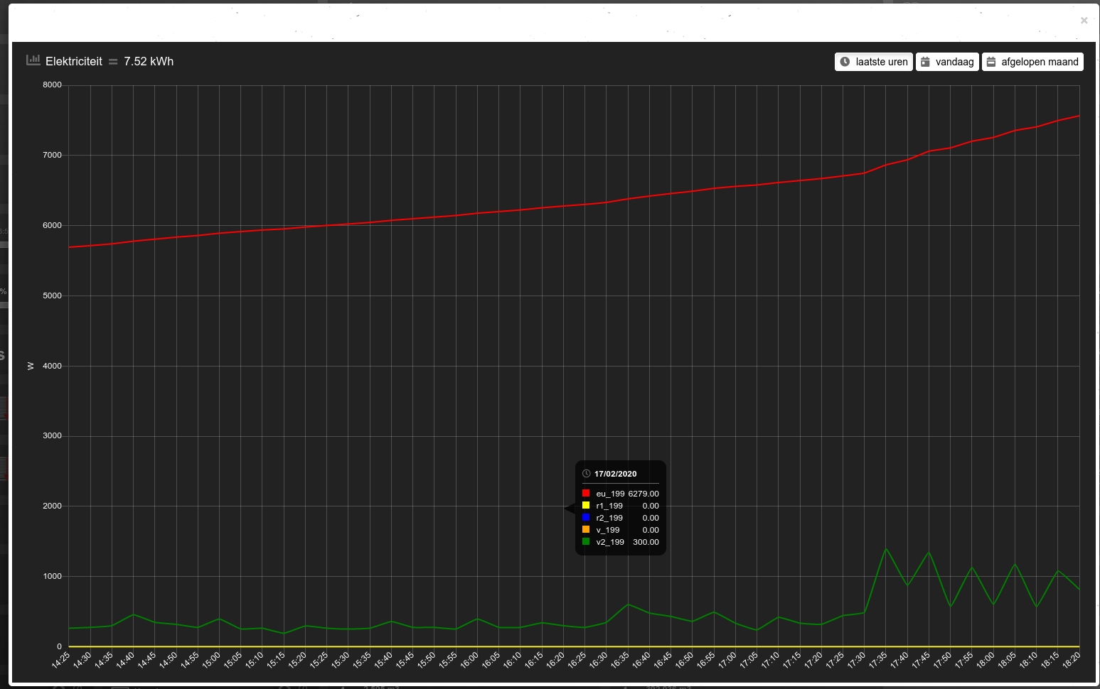Click the '18:00' x-axis time label

986,660
